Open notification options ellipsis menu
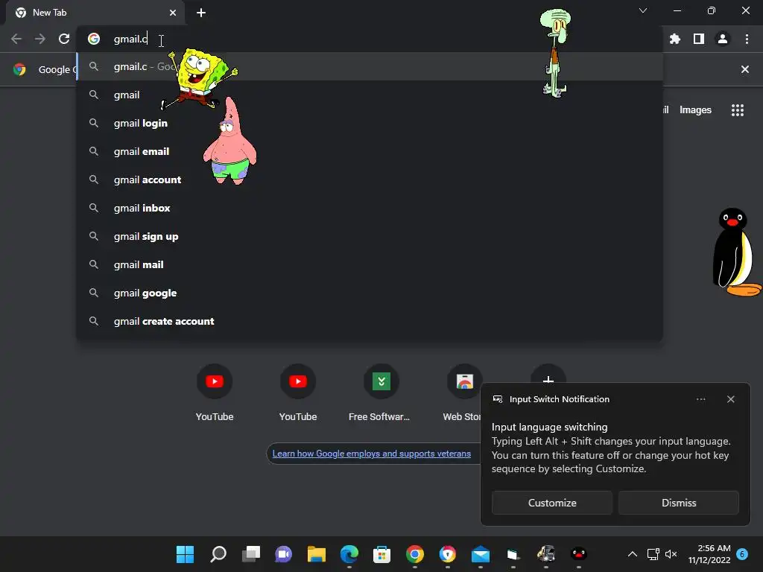This screenshot has height=572, width=763. tap(700, 399)
